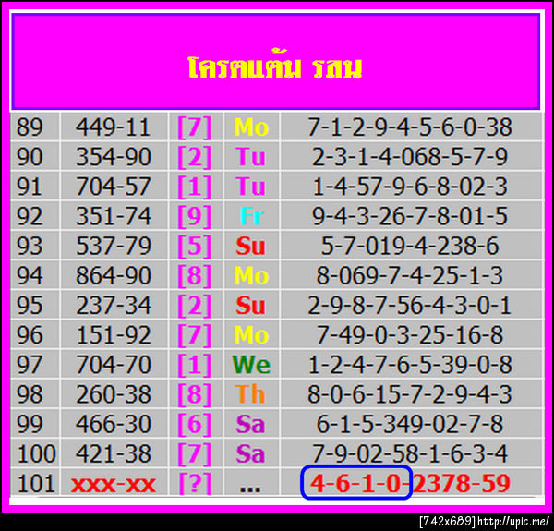
Task: Click the Mo day label in row 96
Action: click(x=251, y=334)
